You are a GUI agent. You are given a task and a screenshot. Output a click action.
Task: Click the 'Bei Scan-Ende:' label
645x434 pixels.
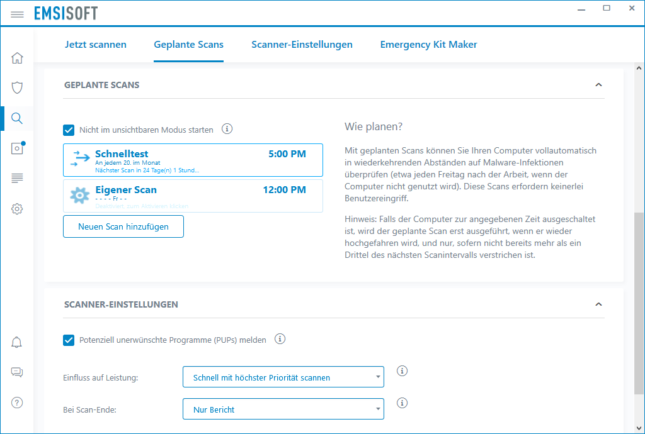coord(89,409)
